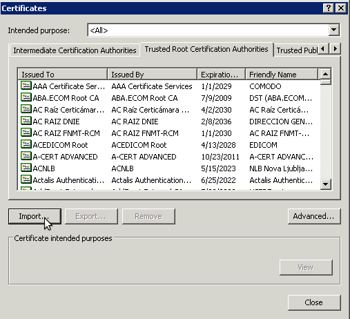Click the expiration date 10/23/2011
Image resolution: width=350 pixels, height=319 pixels.
(220, 157)
